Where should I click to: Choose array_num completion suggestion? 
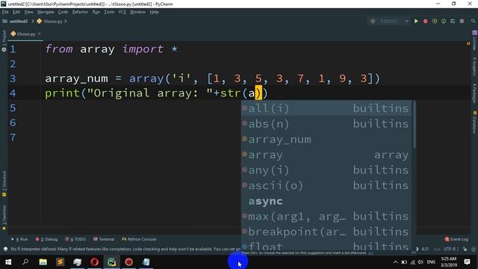coord(326,140)
